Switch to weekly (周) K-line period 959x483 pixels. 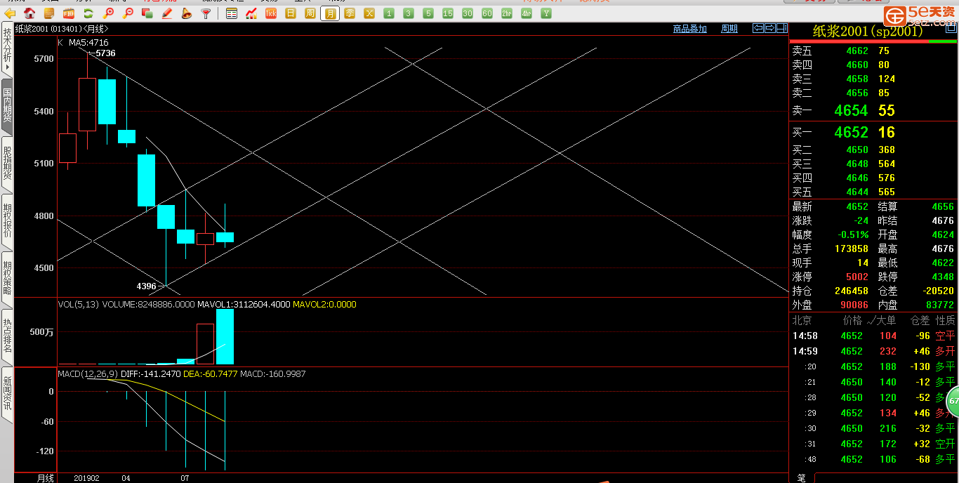click(x=310, y=13)
